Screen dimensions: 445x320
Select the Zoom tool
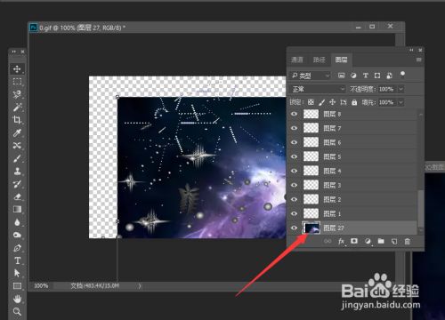(x=17, y=311)
